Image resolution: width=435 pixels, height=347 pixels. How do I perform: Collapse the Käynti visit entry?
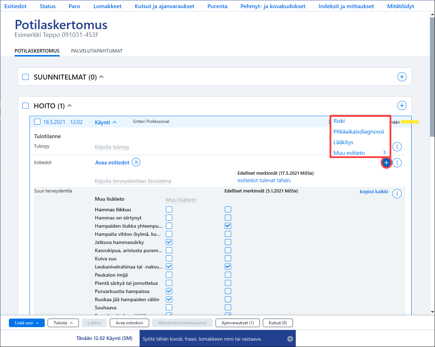click(106, 122)
